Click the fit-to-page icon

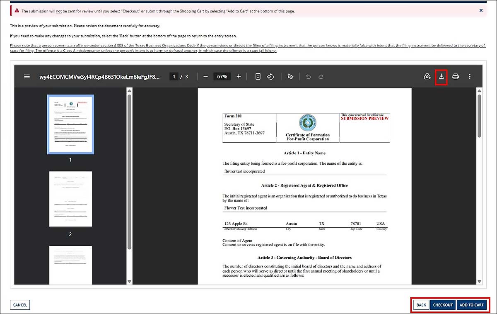(x=258, y=77)
